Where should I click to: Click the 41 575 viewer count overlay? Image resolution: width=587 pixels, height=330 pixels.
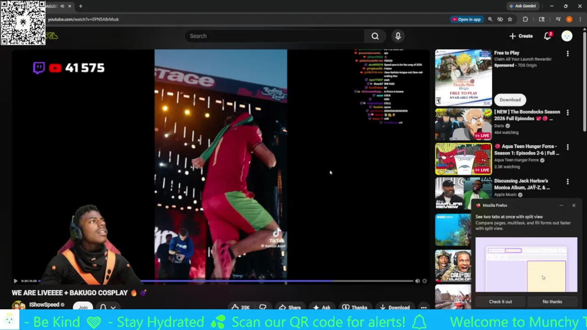(85, 68)
